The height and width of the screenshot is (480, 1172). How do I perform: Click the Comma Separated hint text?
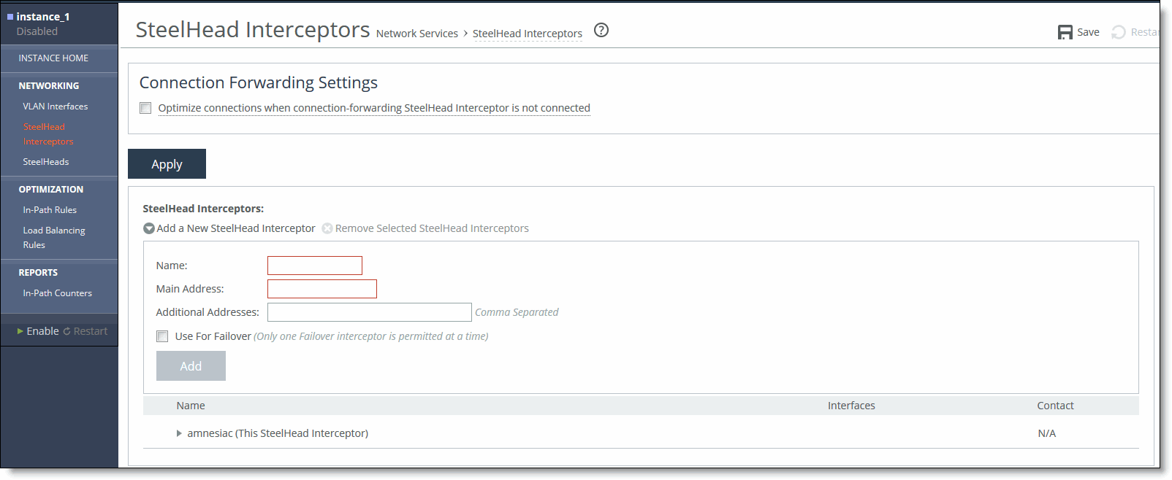click(x=517, y=312)
